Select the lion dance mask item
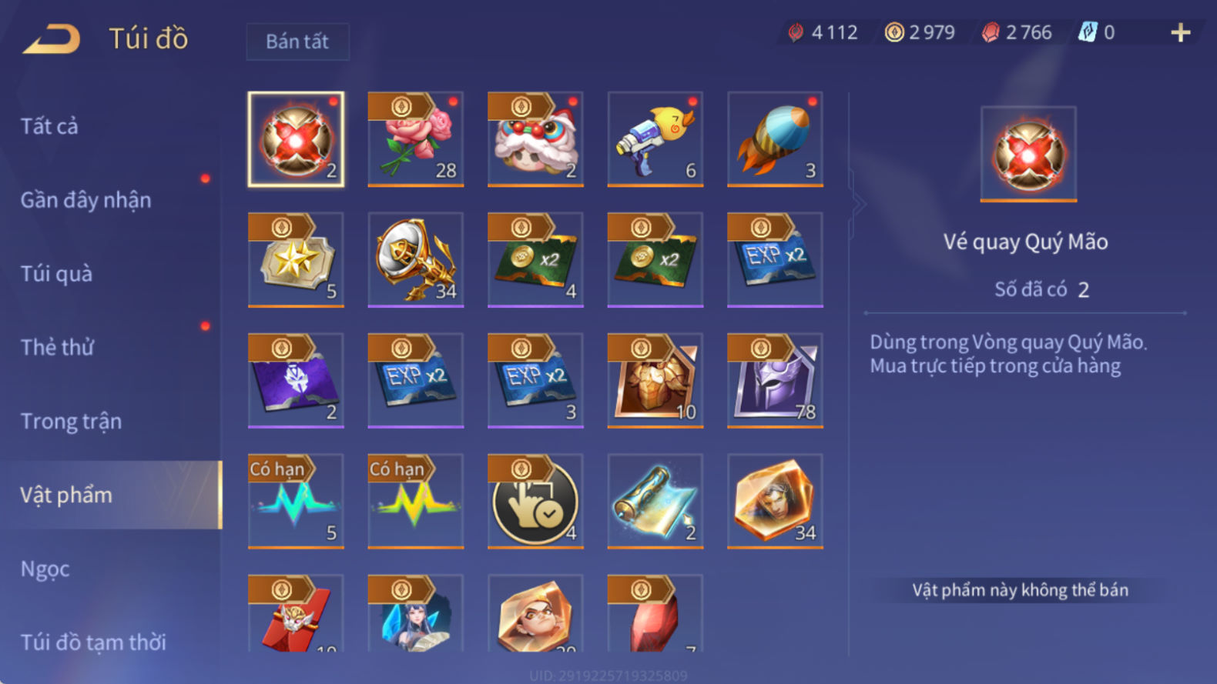1217x684 pixels. [x=535, y=139]
